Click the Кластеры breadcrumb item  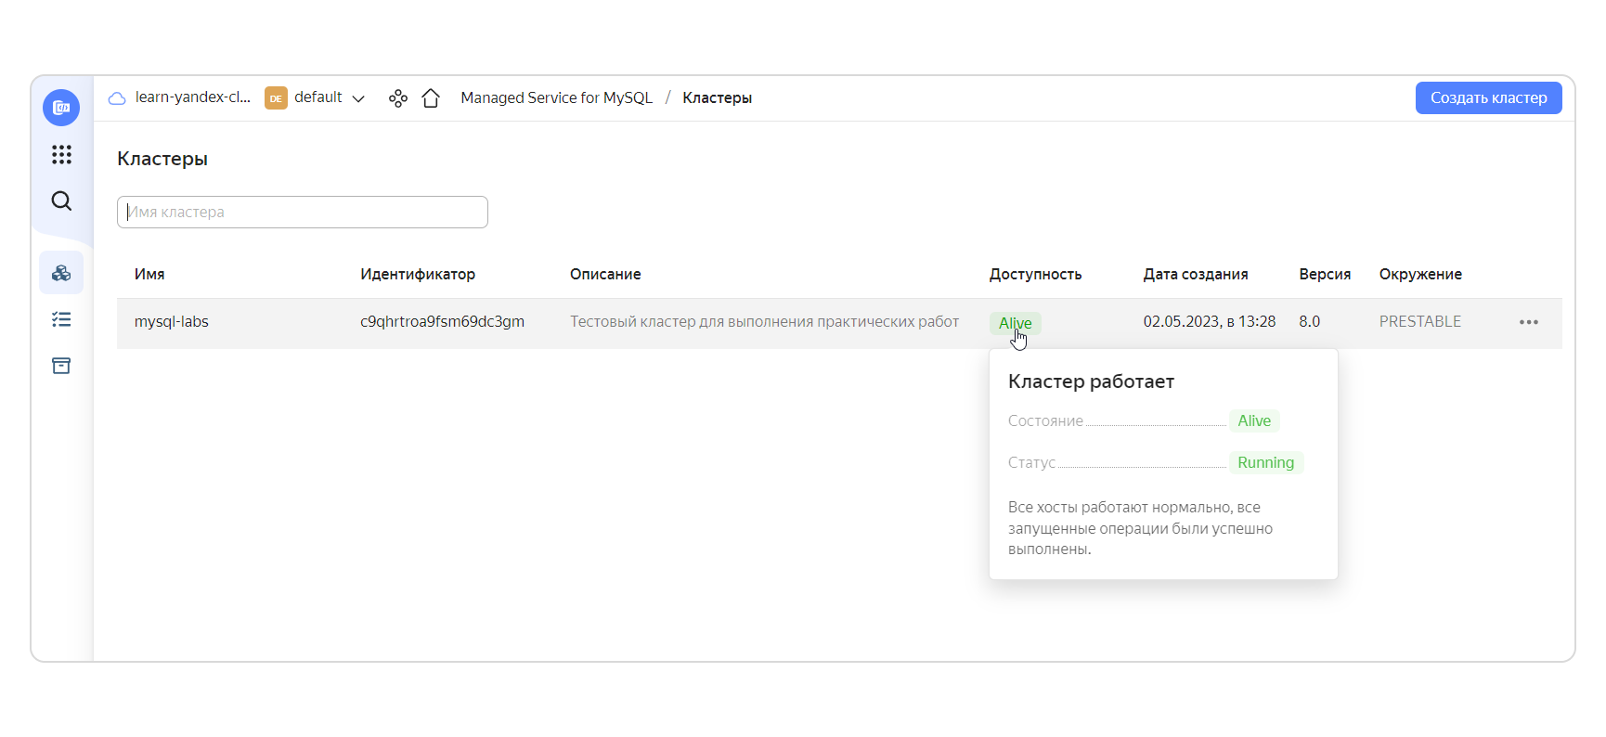click(x=718, y=98)
